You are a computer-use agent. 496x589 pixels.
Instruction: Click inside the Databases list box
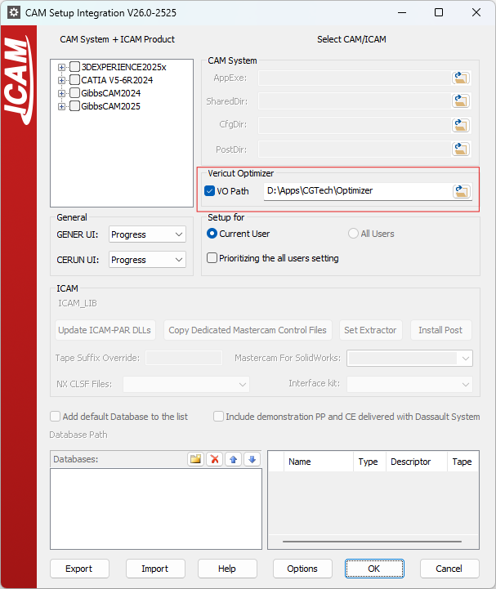tap(156, 509)
